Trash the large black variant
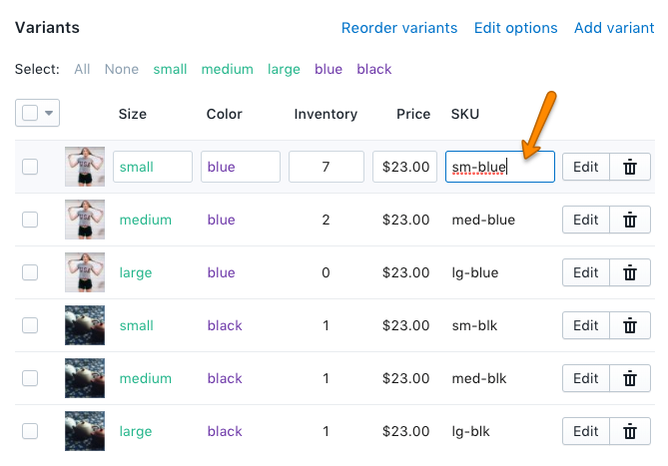This screenshot has width=668, height=466. pos(630,431)
